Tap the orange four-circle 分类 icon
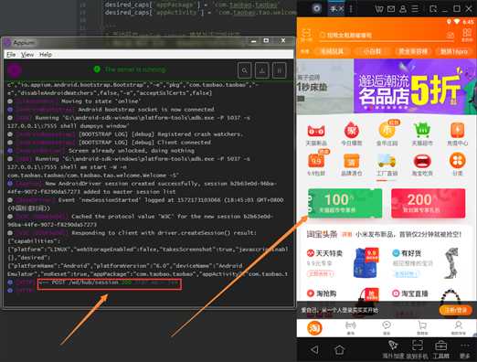Screen dimensions: 477x362 click(457, 165)
